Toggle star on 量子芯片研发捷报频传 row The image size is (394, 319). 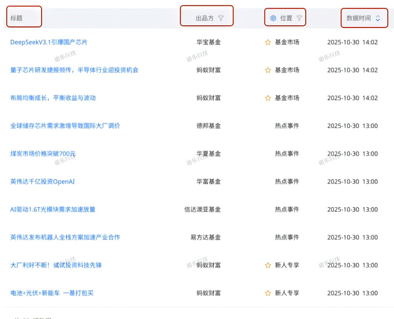(268, 70)
